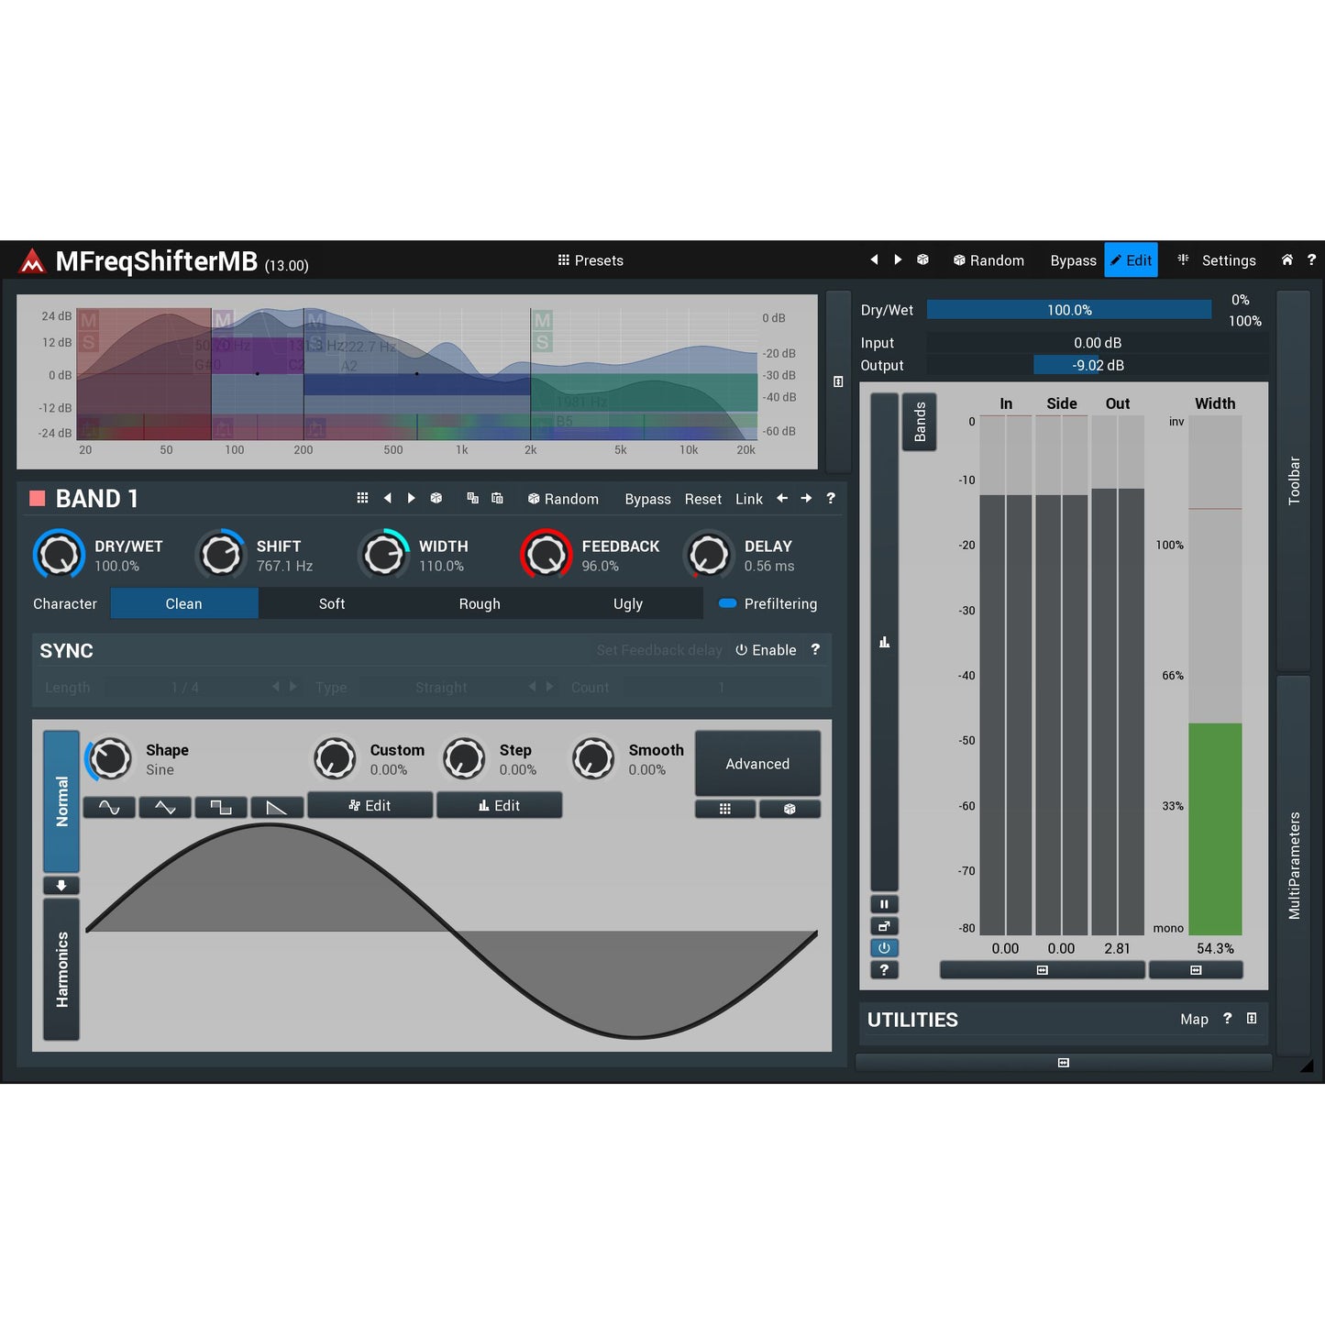Open the Bands selector on meter panel
1325x1325 pixels.
coord(919,422)
